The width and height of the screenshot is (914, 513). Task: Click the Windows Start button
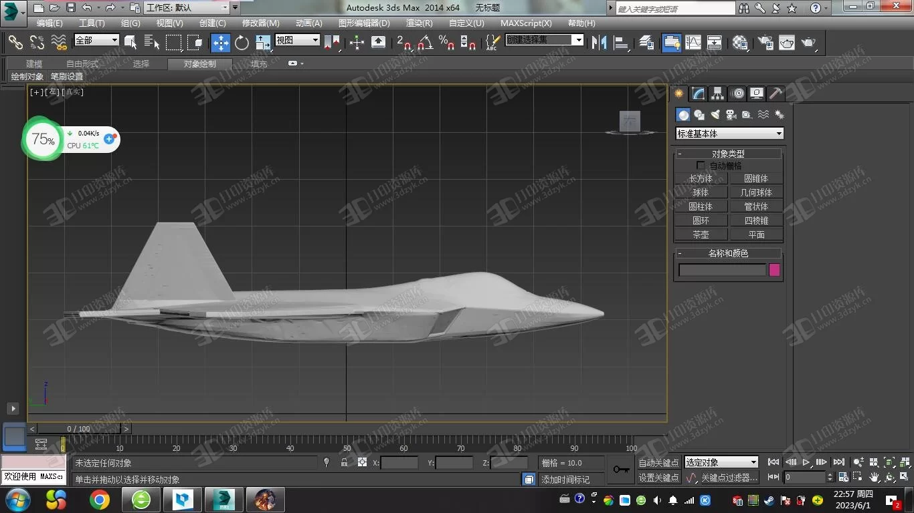(x=17, y=500)
